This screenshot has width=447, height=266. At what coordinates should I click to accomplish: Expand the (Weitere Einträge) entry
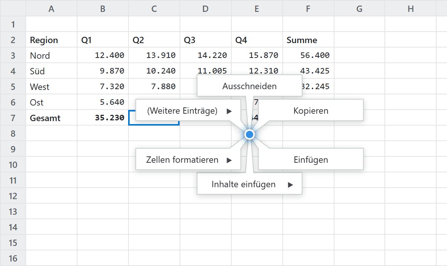[188, 111]
